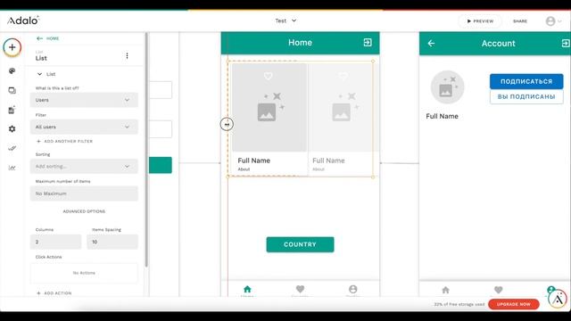571x321 pixels.
Task: Select home tab icon on Home screen
Action: point(247,289)
